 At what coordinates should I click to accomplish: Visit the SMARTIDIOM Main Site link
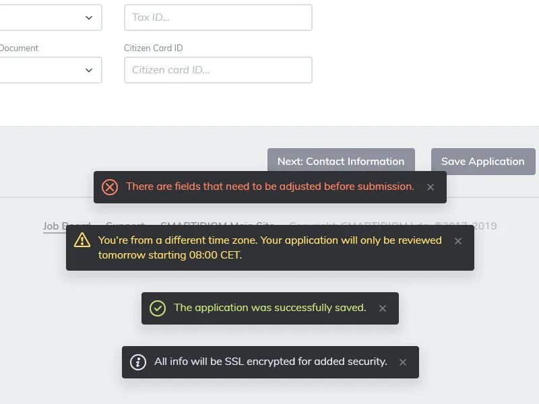217,226
